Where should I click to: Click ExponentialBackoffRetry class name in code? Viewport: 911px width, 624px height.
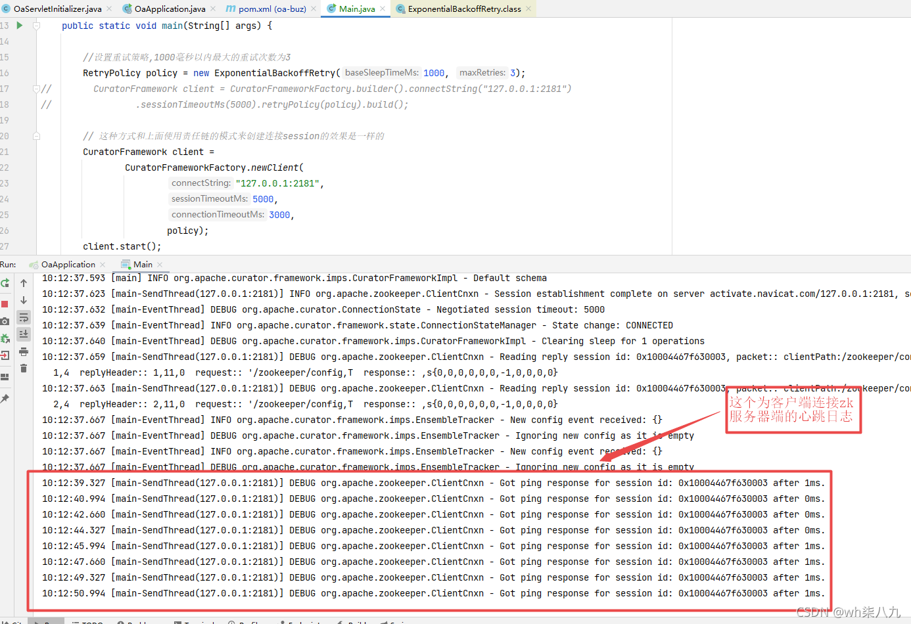(275, 73)
